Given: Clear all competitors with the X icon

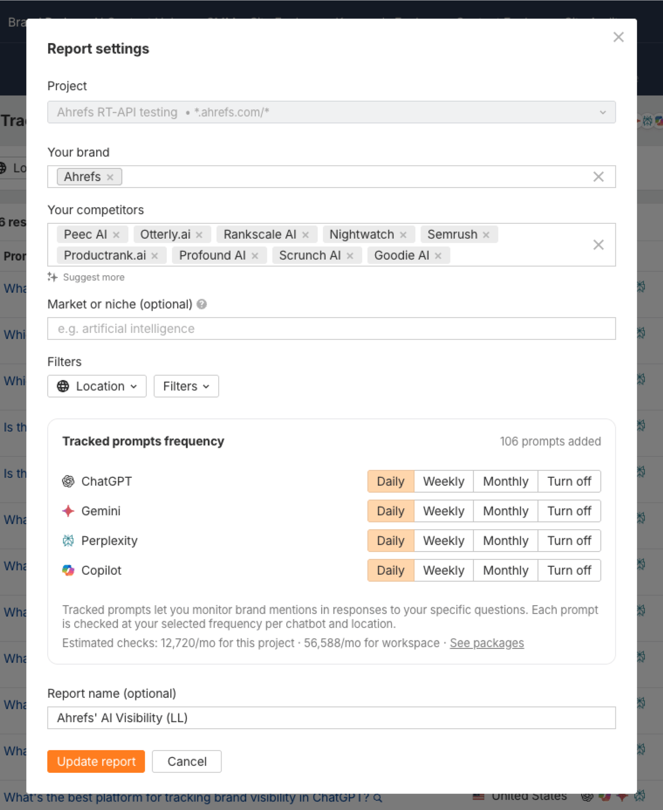Looking at the screenshot, I should [x=598, y=245].
